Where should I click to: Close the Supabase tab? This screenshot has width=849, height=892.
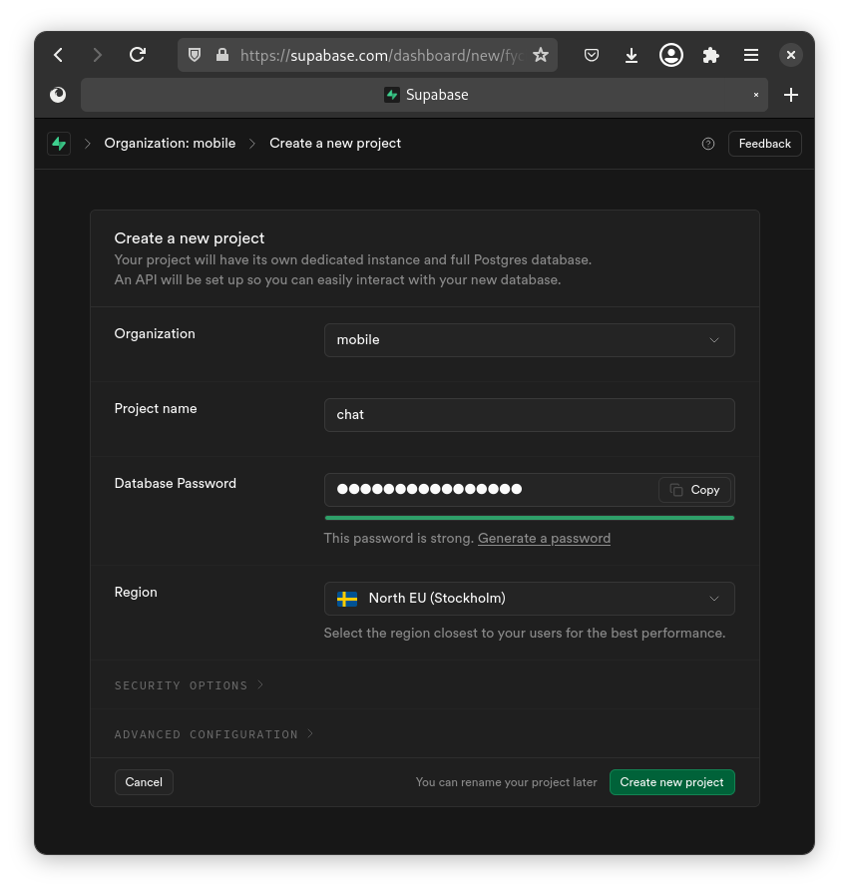tap(756, 95)
